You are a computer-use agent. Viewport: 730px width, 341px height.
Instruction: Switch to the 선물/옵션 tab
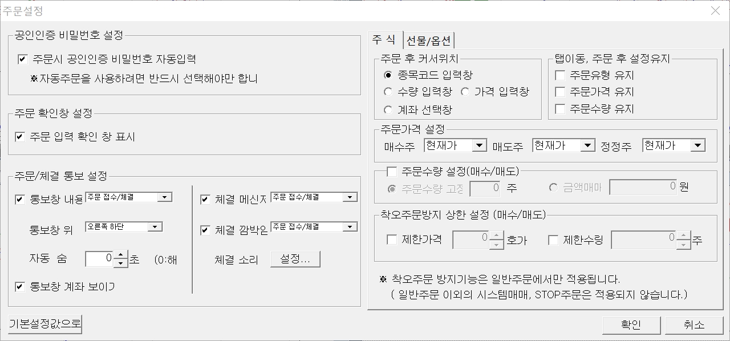428,40
